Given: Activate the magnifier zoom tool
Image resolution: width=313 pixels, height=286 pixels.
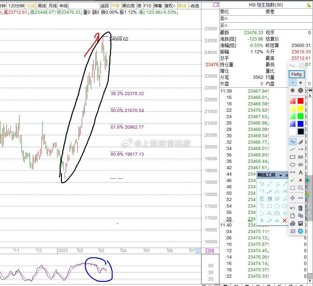Looking at the screenshot, I should click(301, 188).
